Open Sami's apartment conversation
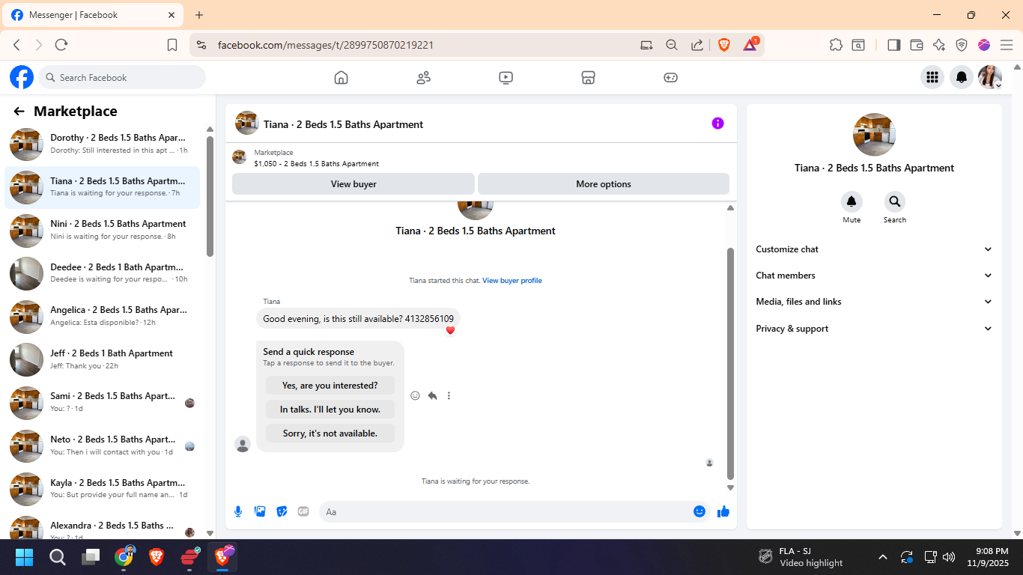 tap(102, 402)
